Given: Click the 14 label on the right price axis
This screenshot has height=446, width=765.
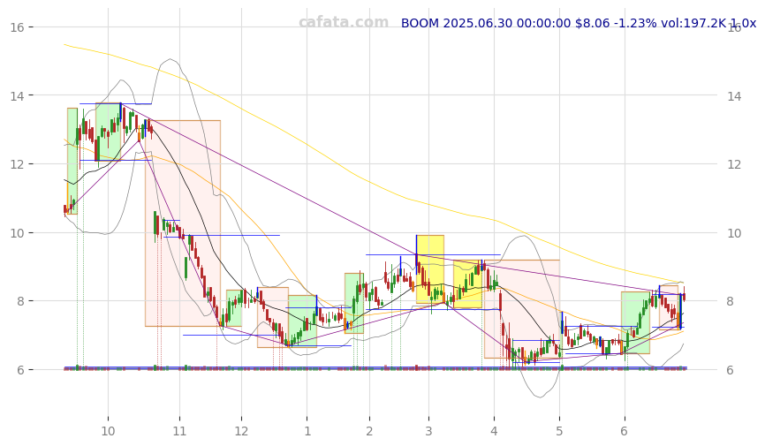Looking at the screenshot, I should pos(734,96).
